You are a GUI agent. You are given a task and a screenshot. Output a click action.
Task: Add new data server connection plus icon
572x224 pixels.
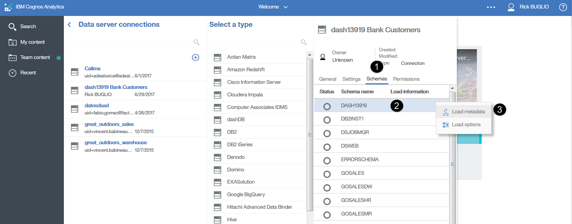click(196, 57)
